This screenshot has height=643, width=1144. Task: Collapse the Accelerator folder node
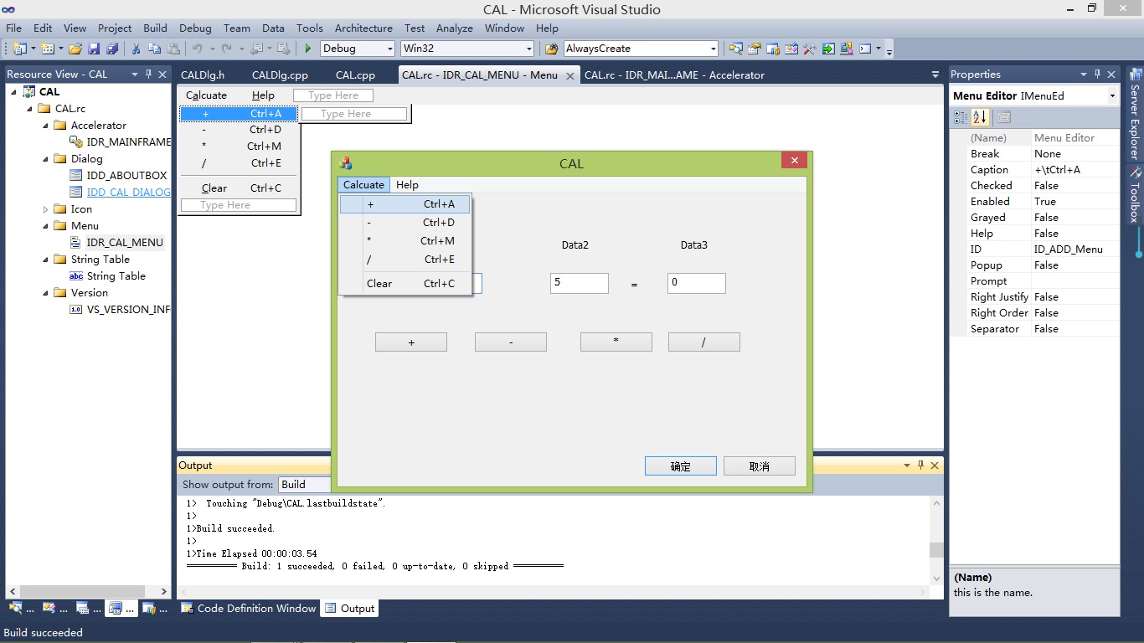click(x=45, y=126)
